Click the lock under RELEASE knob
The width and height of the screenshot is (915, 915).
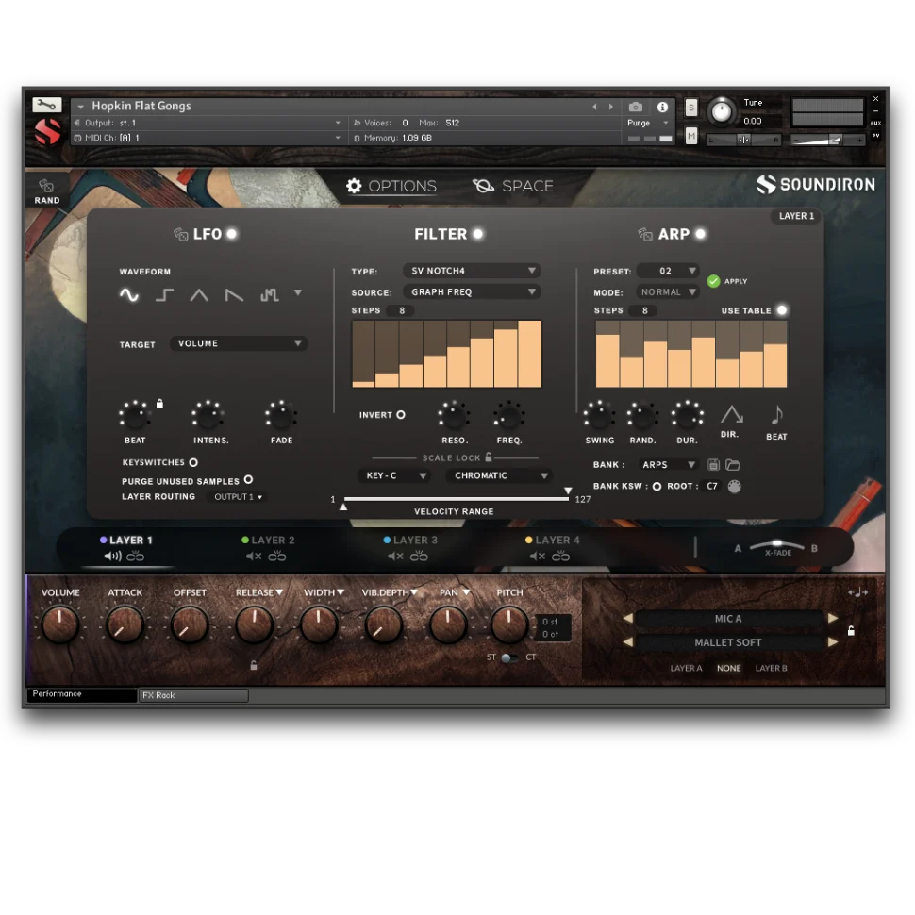[x=253, y=665]
